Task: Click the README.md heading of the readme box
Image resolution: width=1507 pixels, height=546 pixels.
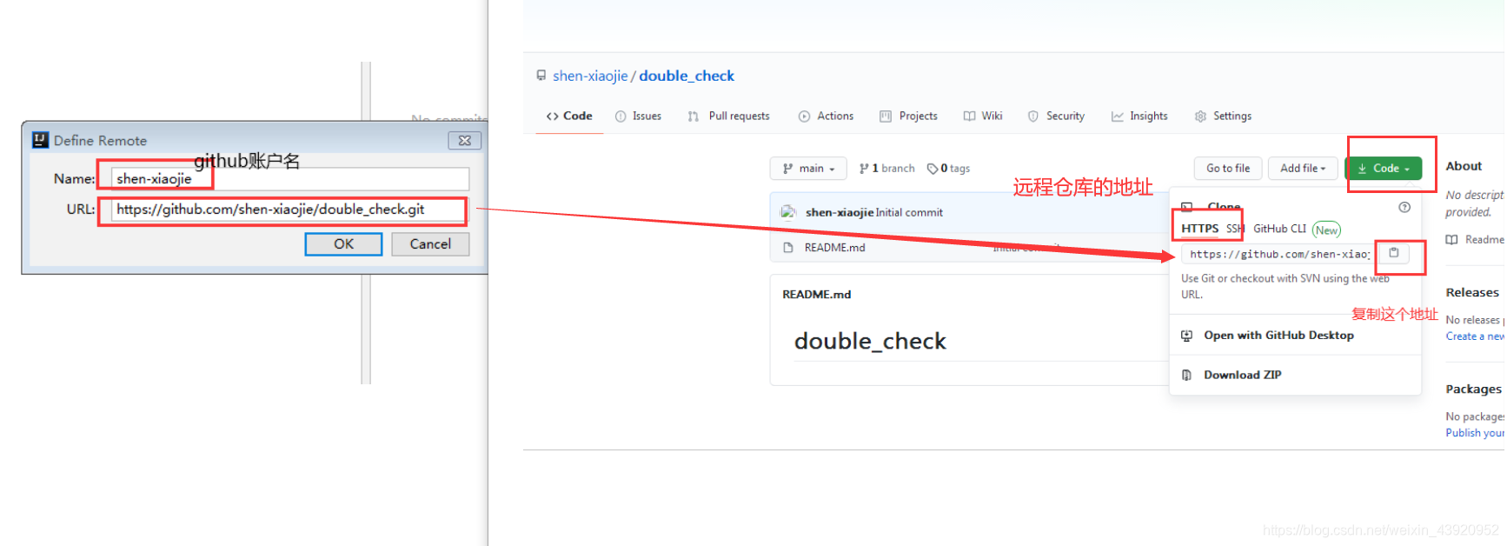Action: point(817,295)
